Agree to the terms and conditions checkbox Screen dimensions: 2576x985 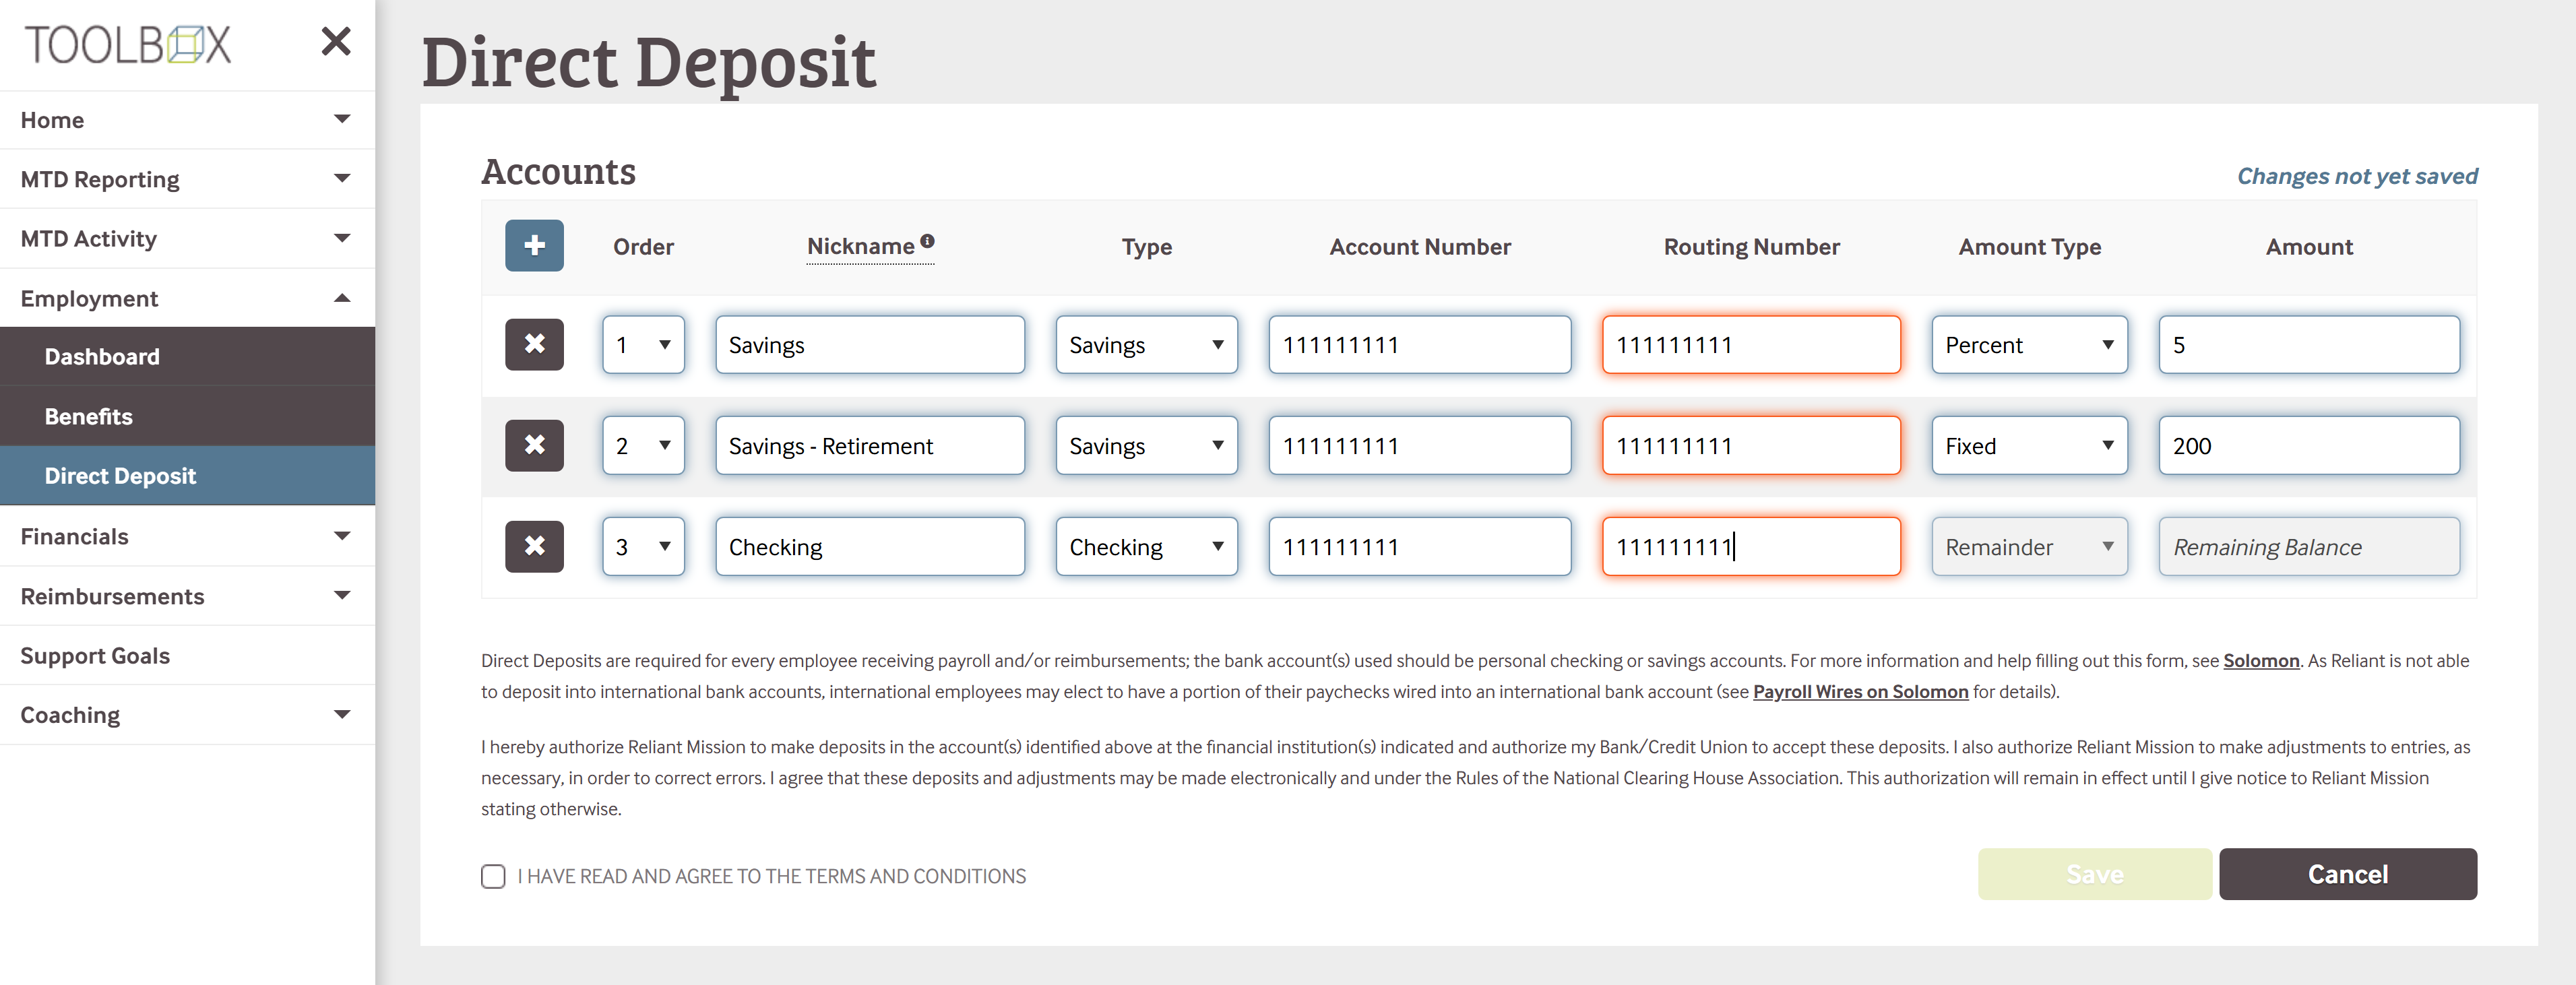(493, 876)
